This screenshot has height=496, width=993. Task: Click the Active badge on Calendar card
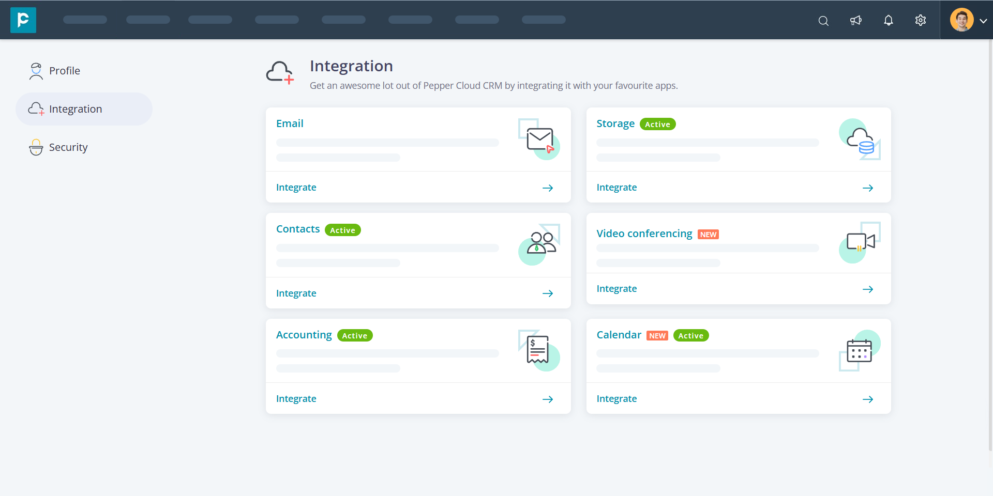coord(691,336)
